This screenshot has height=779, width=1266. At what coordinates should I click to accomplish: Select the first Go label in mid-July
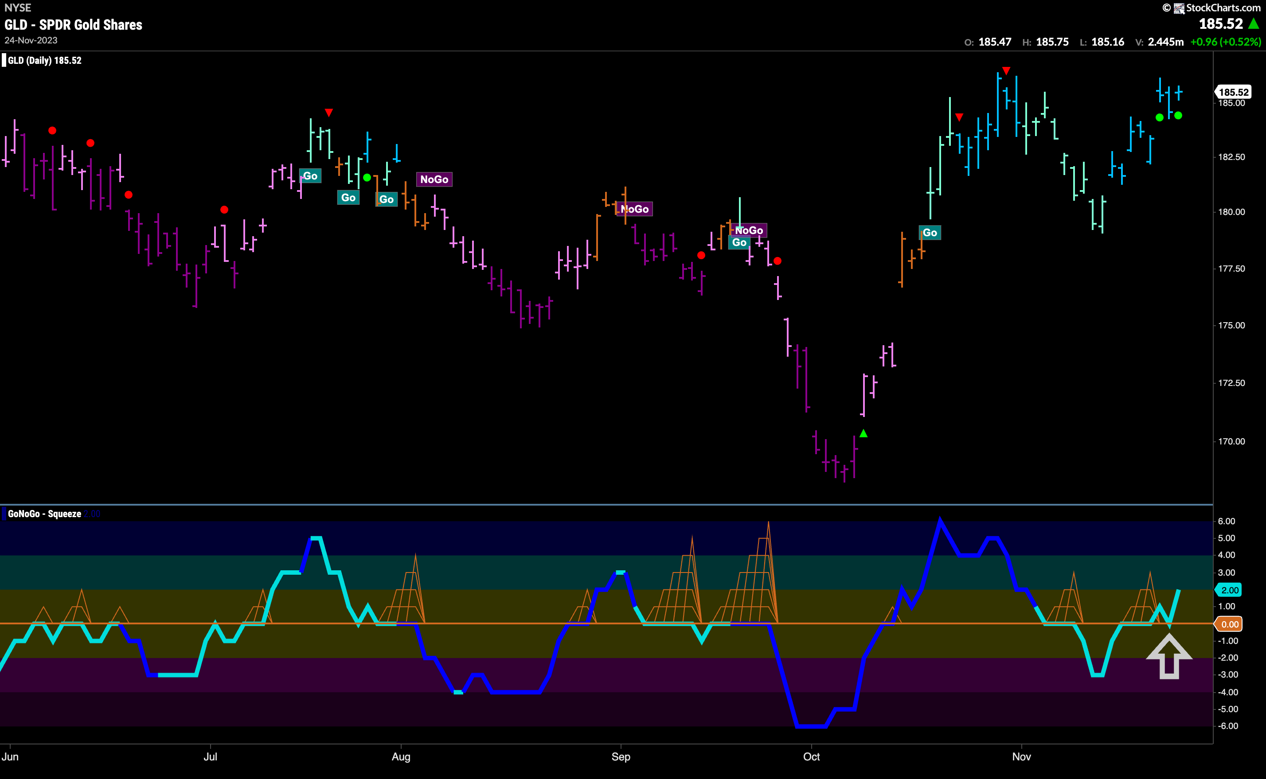(310, 175)
